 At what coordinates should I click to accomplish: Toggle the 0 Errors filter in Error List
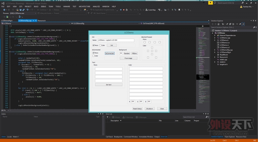116,117
